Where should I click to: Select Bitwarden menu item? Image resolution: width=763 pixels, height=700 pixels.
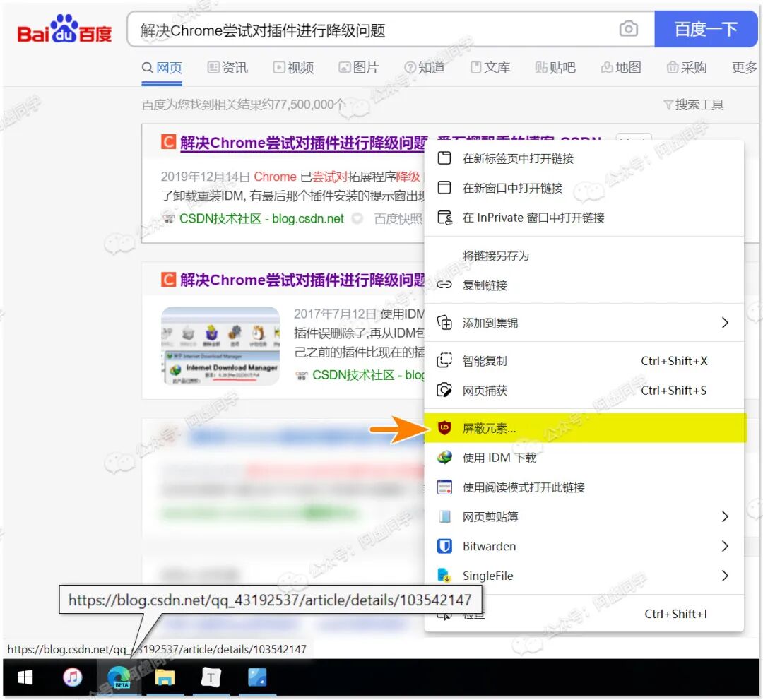[584, 546]
